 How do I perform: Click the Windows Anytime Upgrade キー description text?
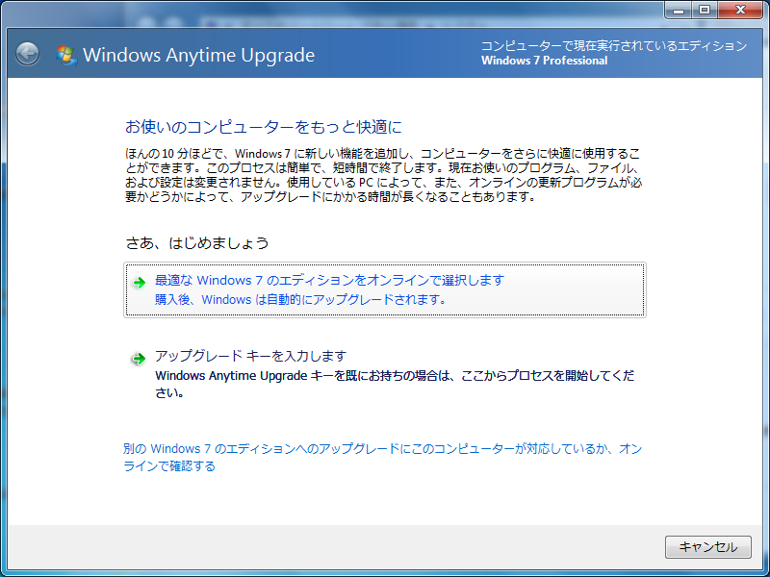395,383
